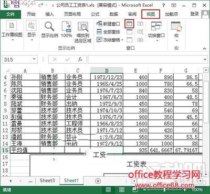The height and width of the screenshot is (194, 210).
Task: Open the 数据 ribbon tab
Action: 114,14
